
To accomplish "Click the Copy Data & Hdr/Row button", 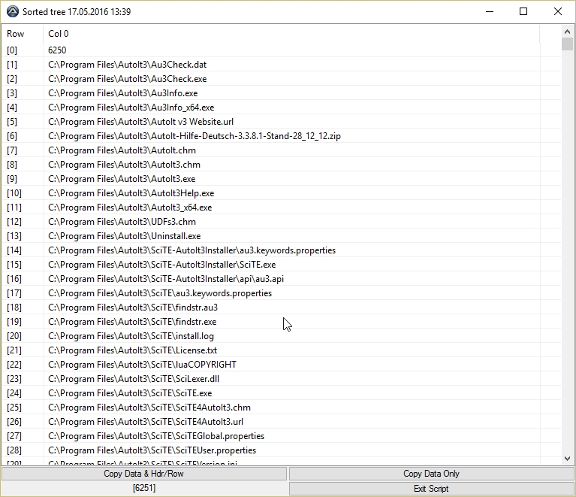I will [x=143, y=474].
